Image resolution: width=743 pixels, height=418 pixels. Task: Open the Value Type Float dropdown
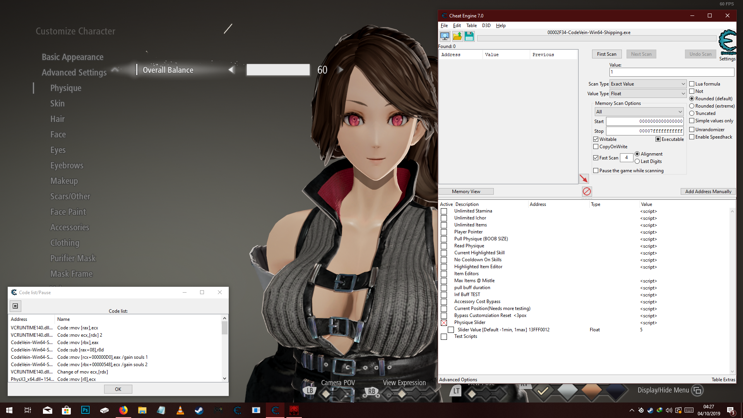[x=648, y=94]
